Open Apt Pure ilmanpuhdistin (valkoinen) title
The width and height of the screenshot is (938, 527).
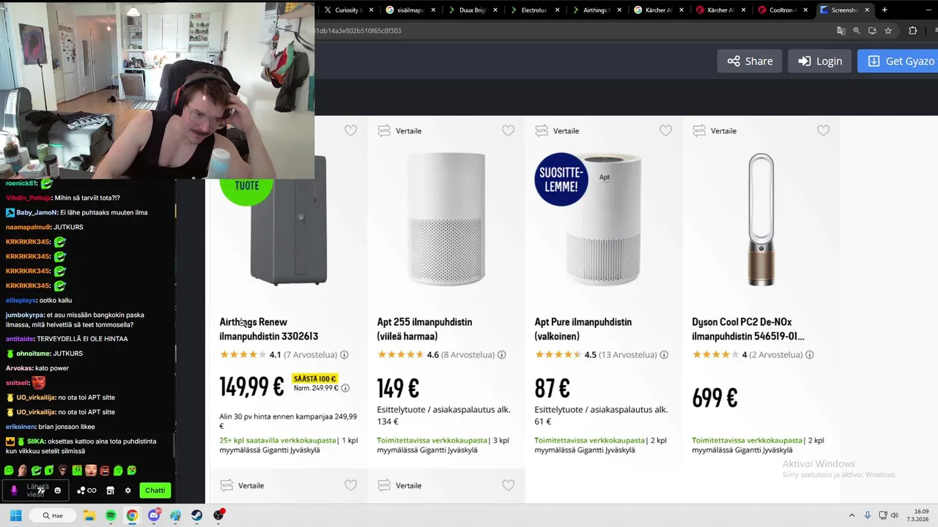pyautogui.click(x=583, y=329)
